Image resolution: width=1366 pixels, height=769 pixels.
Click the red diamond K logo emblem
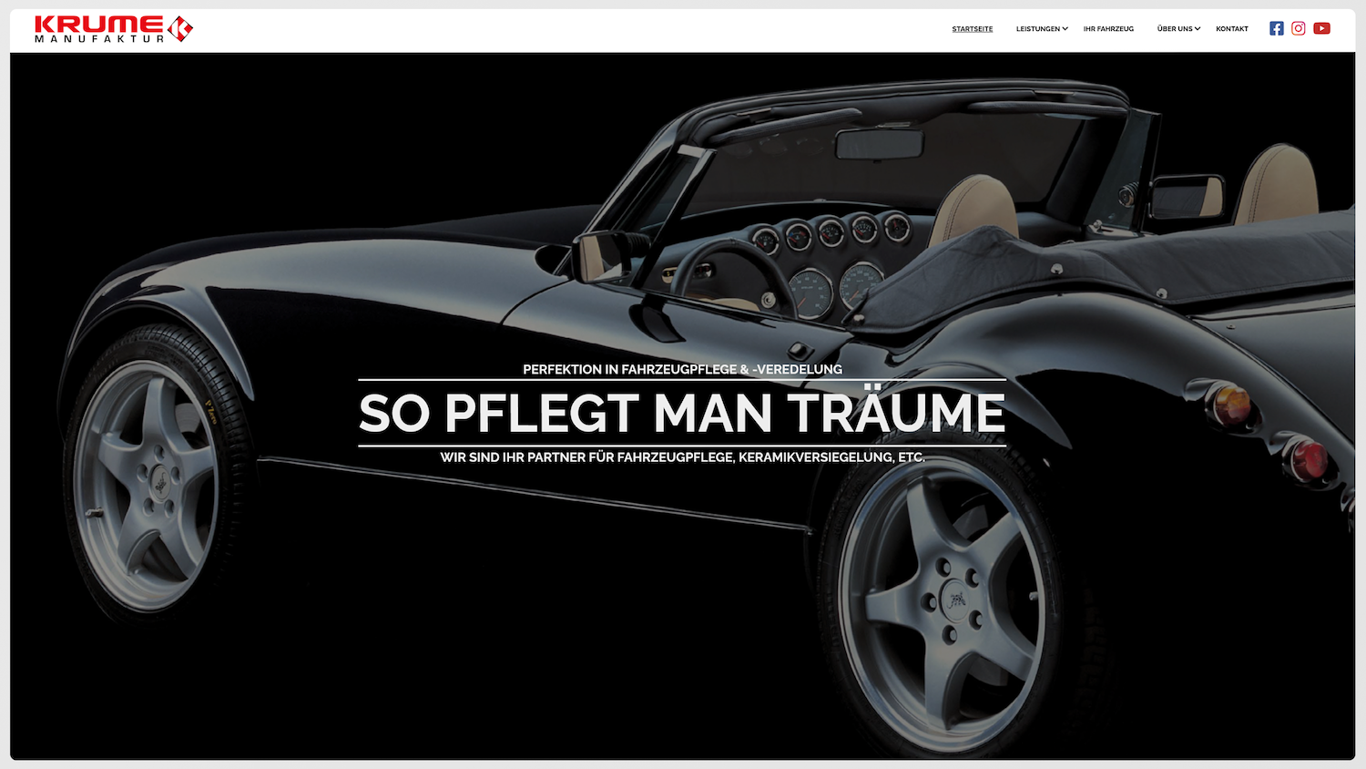click(x=180, y=29)
